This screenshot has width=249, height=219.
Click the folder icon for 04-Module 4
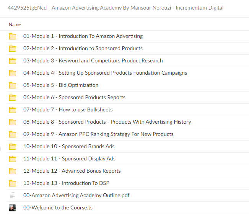click(x=13, y=73)
